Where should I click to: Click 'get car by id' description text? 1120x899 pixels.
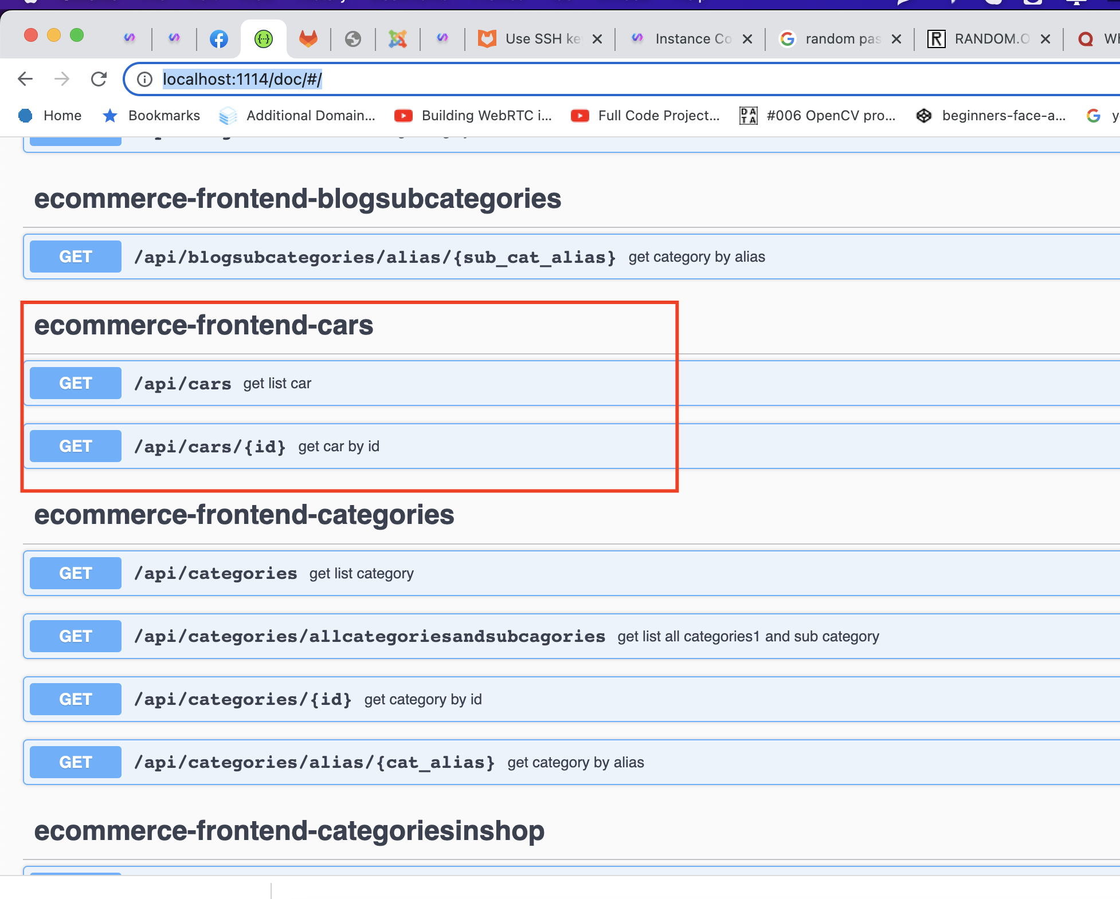[x=339, y=447]
